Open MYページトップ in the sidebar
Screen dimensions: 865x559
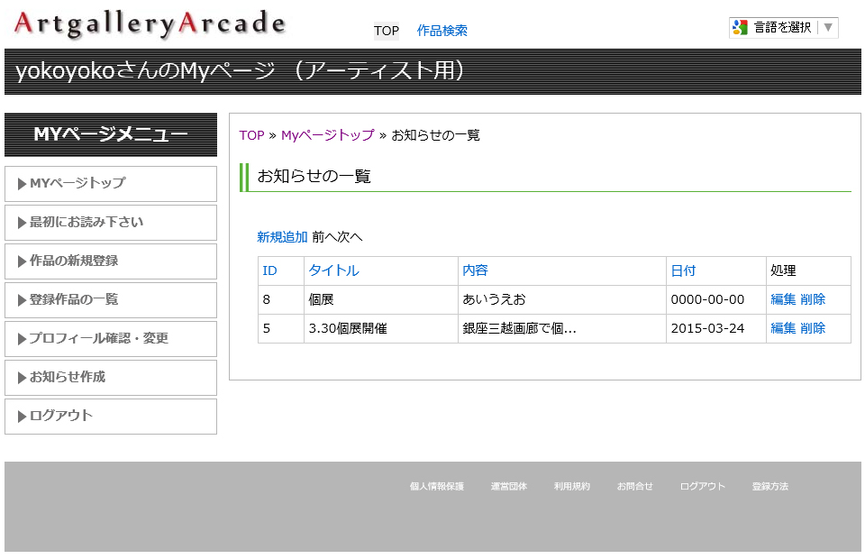111,183
